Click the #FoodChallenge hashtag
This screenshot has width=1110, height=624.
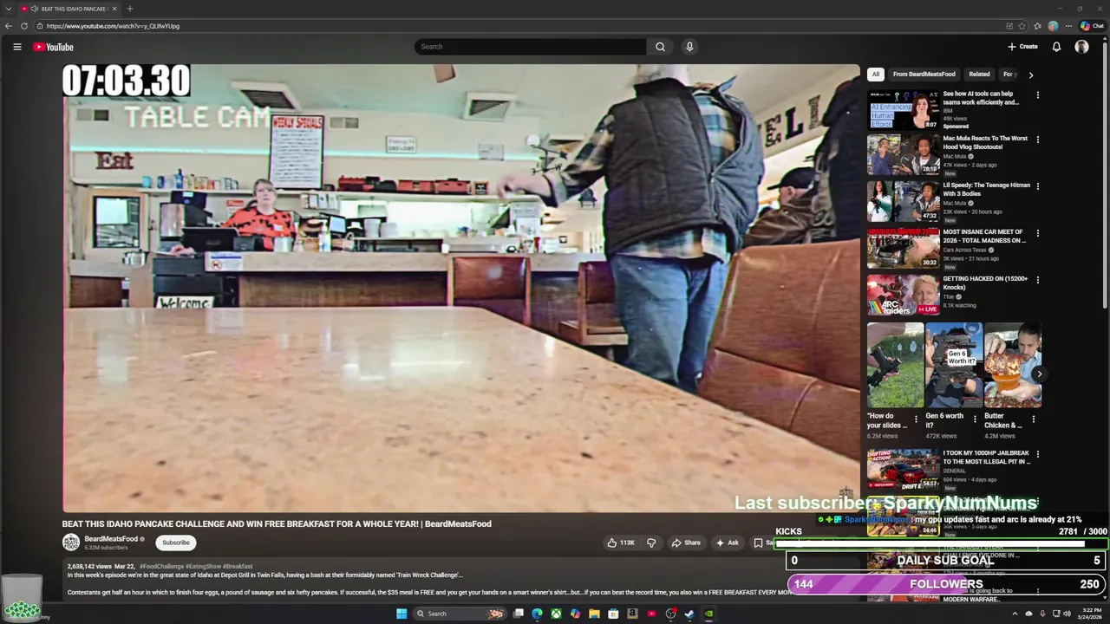pyautogui.click(x=161, y=566)
